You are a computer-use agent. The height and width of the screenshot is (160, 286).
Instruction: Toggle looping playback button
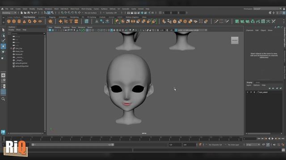[x=264, y=144]
